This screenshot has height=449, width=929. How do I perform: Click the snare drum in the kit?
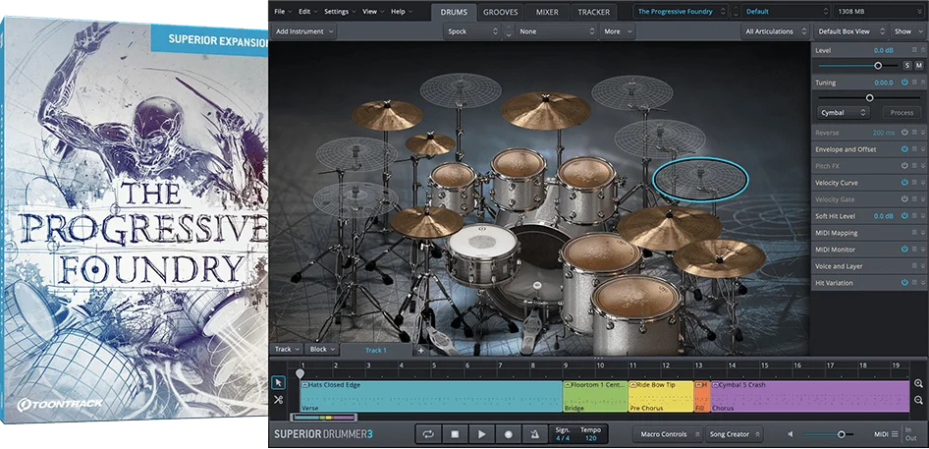pyautogui.click(x=483, y=255)
